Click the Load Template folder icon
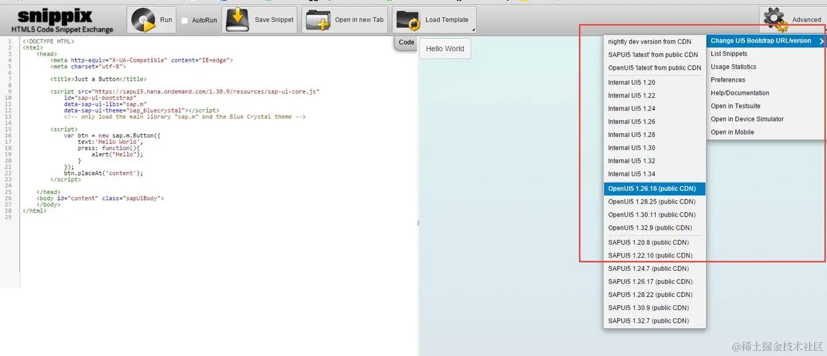This screenshot has height=356, width=827. click(x=408, y=20)
